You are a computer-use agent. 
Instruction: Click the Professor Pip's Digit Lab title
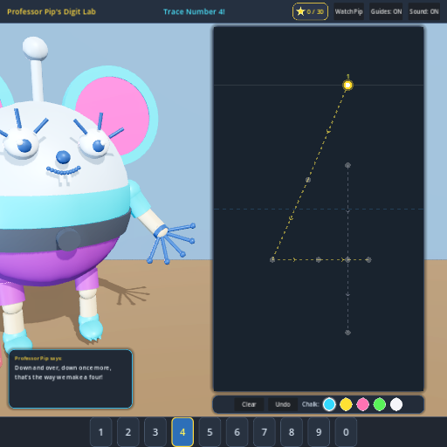click(52, 11)
